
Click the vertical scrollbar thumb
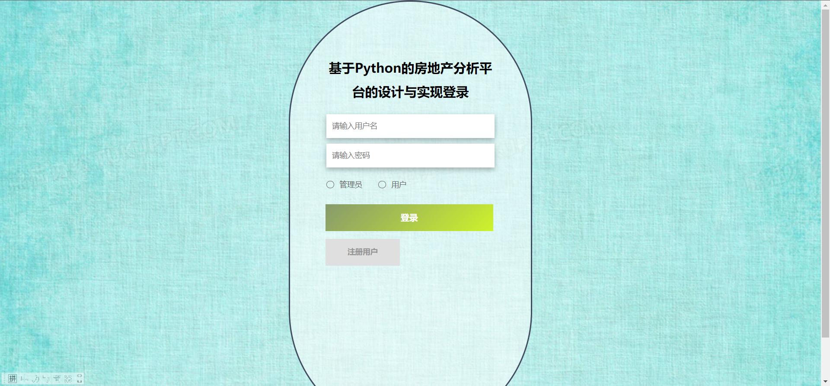pyautogui.click(x=825, y=173)
